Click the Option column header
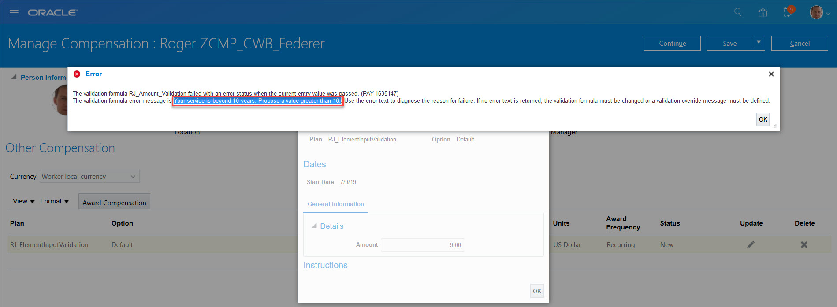The height and width of the screenshot is (307, 837). (x=122, y=223)
